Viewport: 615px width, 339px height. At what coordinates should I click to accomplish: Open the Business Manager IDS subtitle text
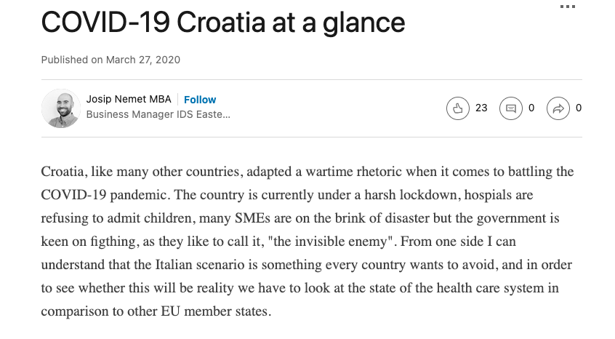coord(158,114)
